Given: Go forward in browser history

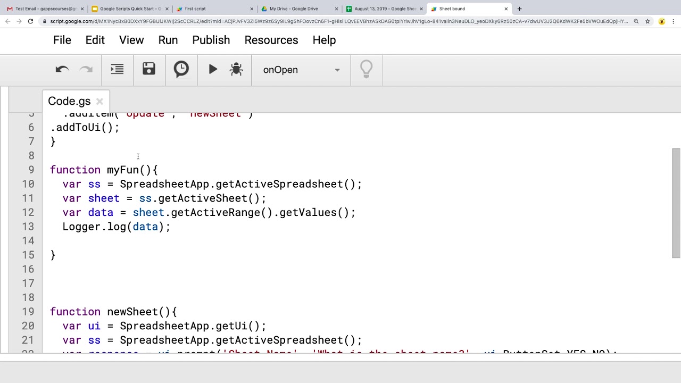Looking at the screenshot, I should point(19,21).
